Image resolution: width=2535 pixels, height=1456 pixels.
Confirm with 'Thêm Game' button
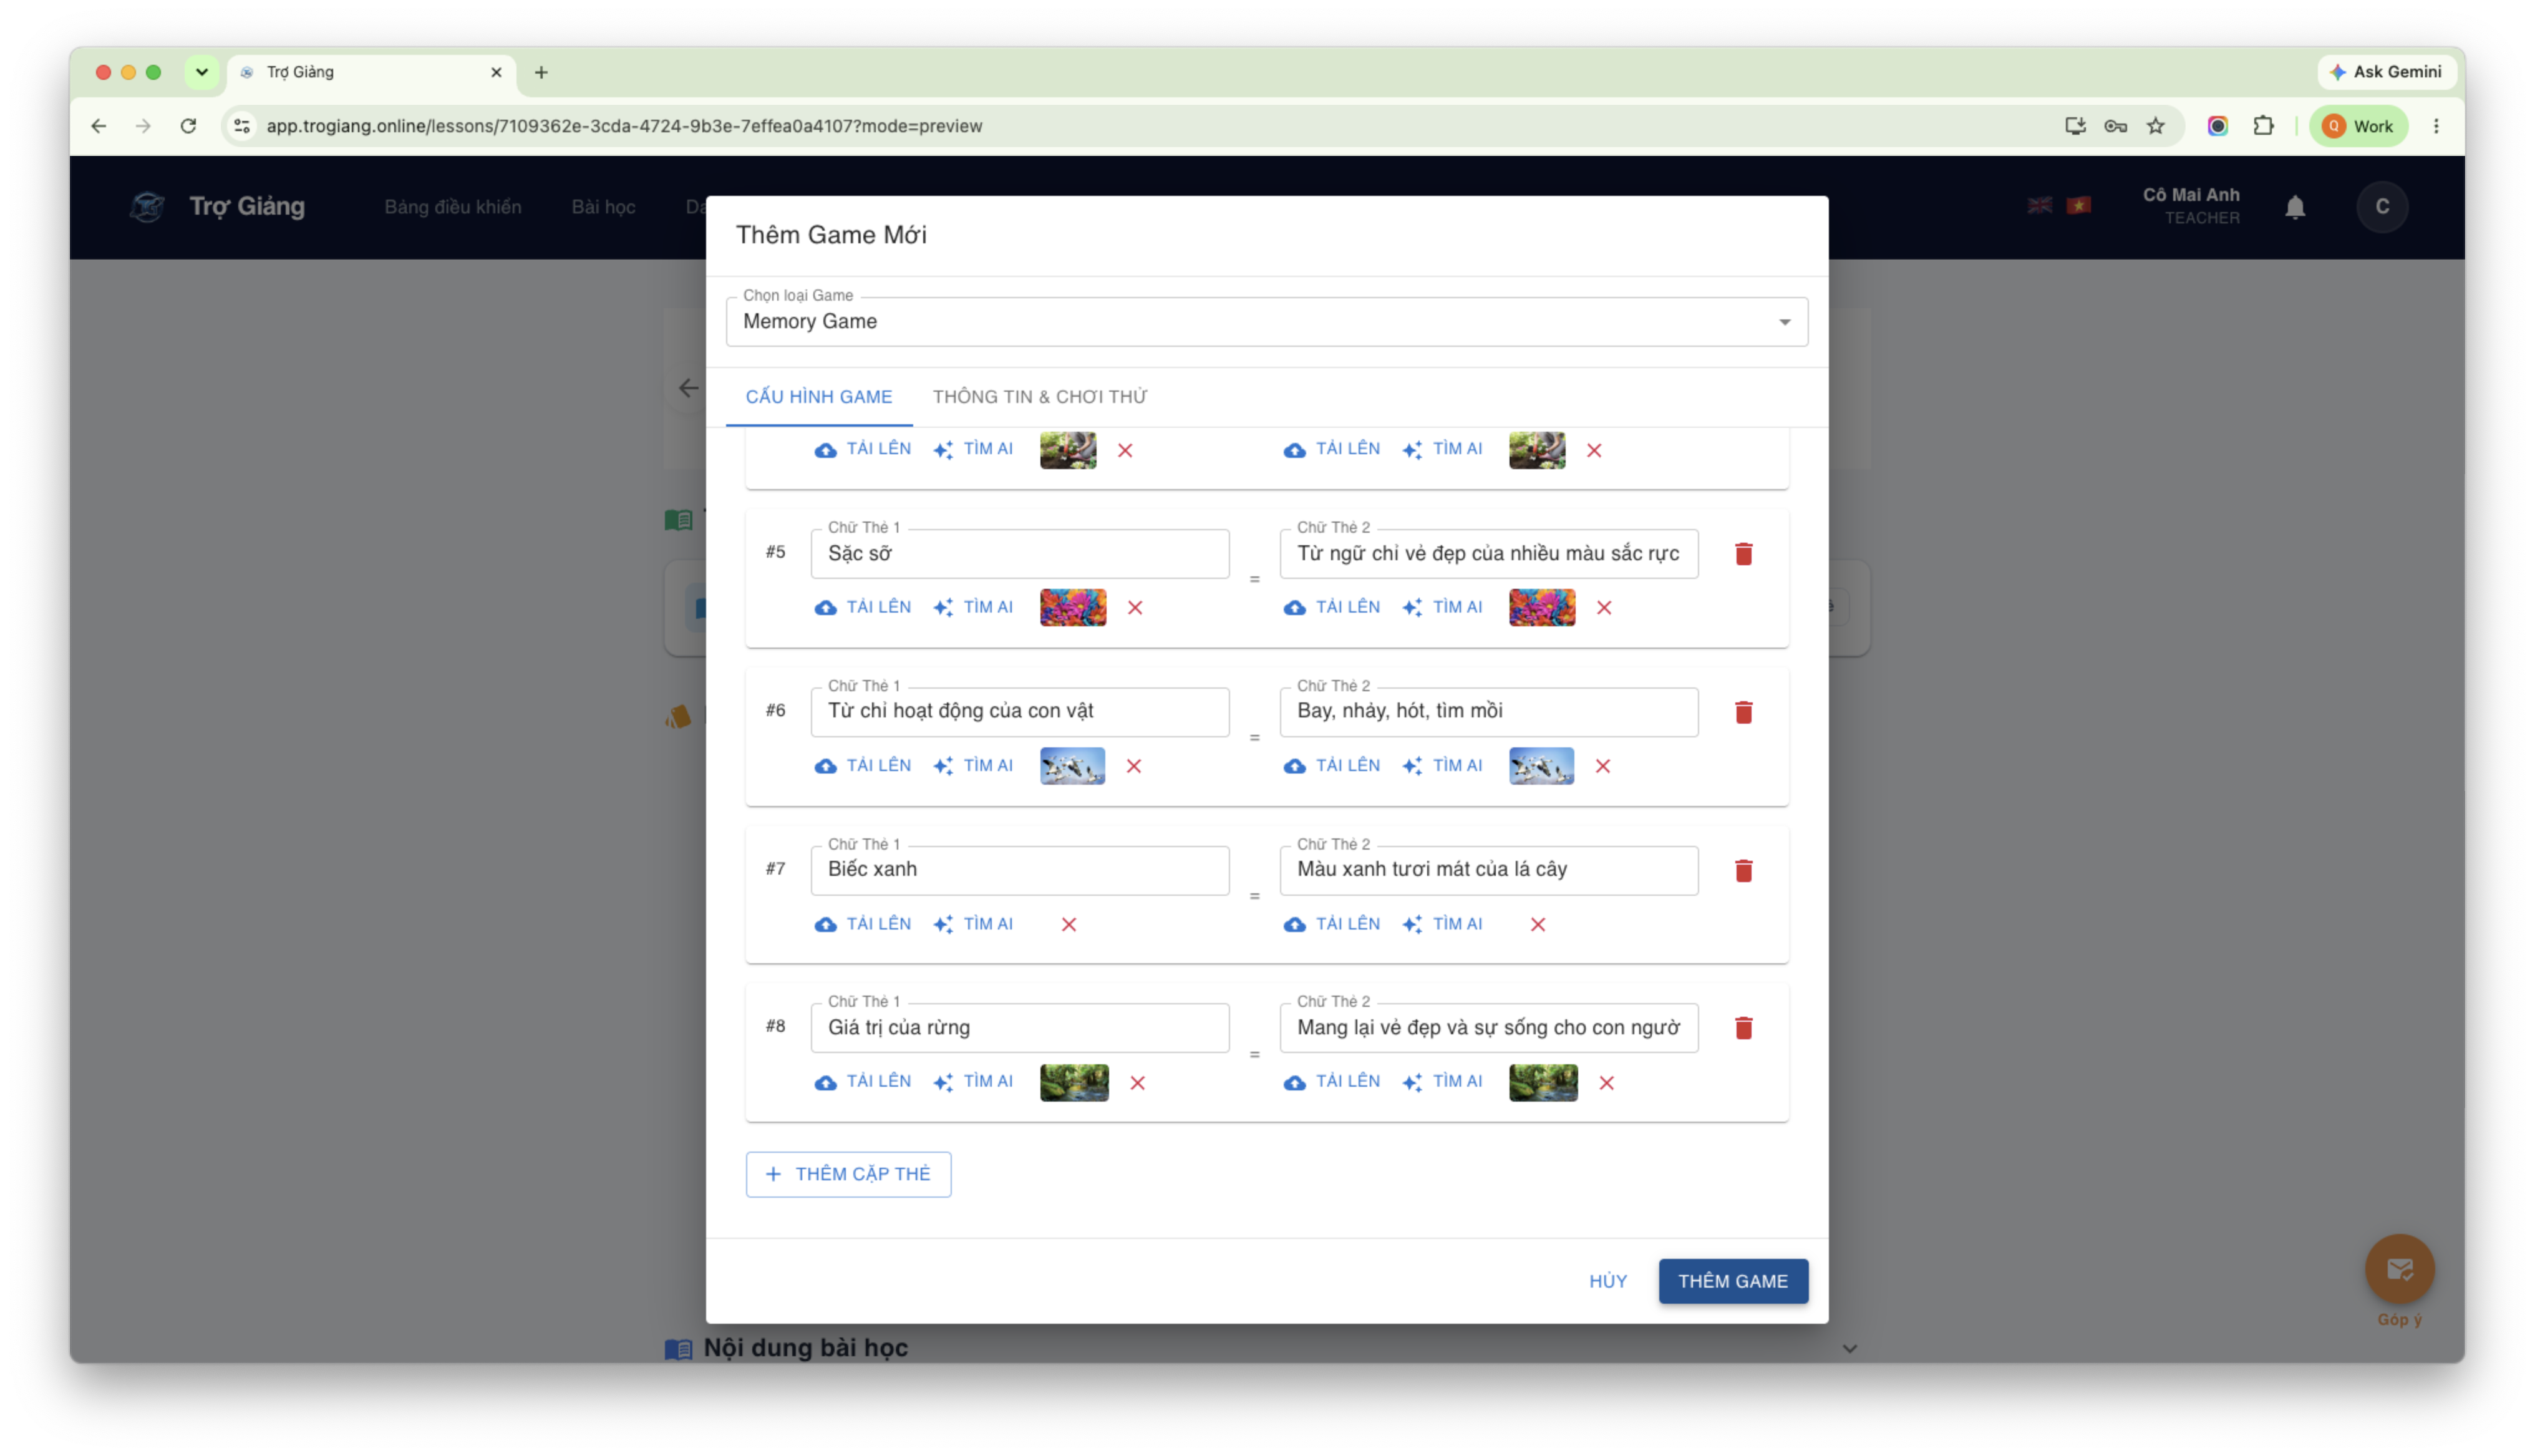(x=1732, y=1281)
